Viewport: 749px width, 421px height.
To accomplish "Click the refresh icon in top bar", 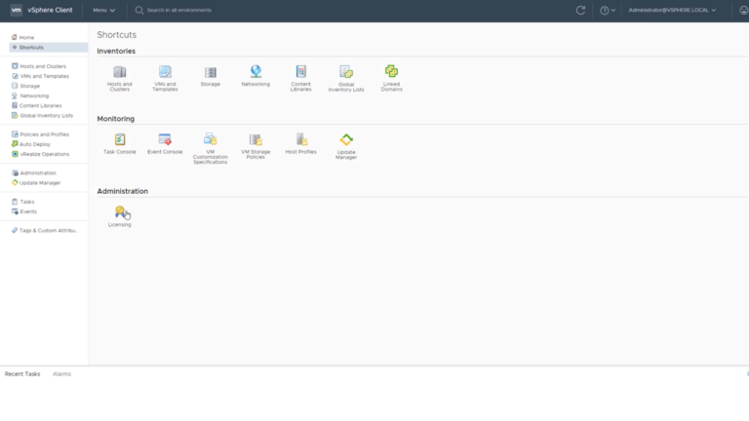I will pos(580,10).
